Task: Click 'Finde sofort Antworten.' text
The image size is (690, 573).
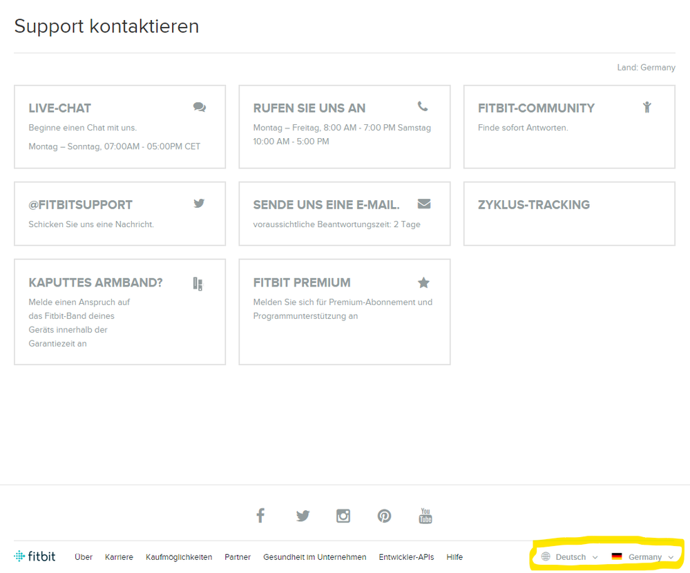Action: pos(523,128)
